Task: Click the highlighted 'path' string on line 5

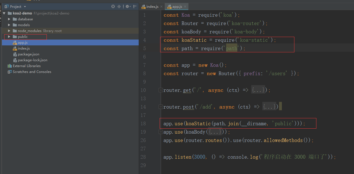Action: pyautogui.click(x=232, y=48)
